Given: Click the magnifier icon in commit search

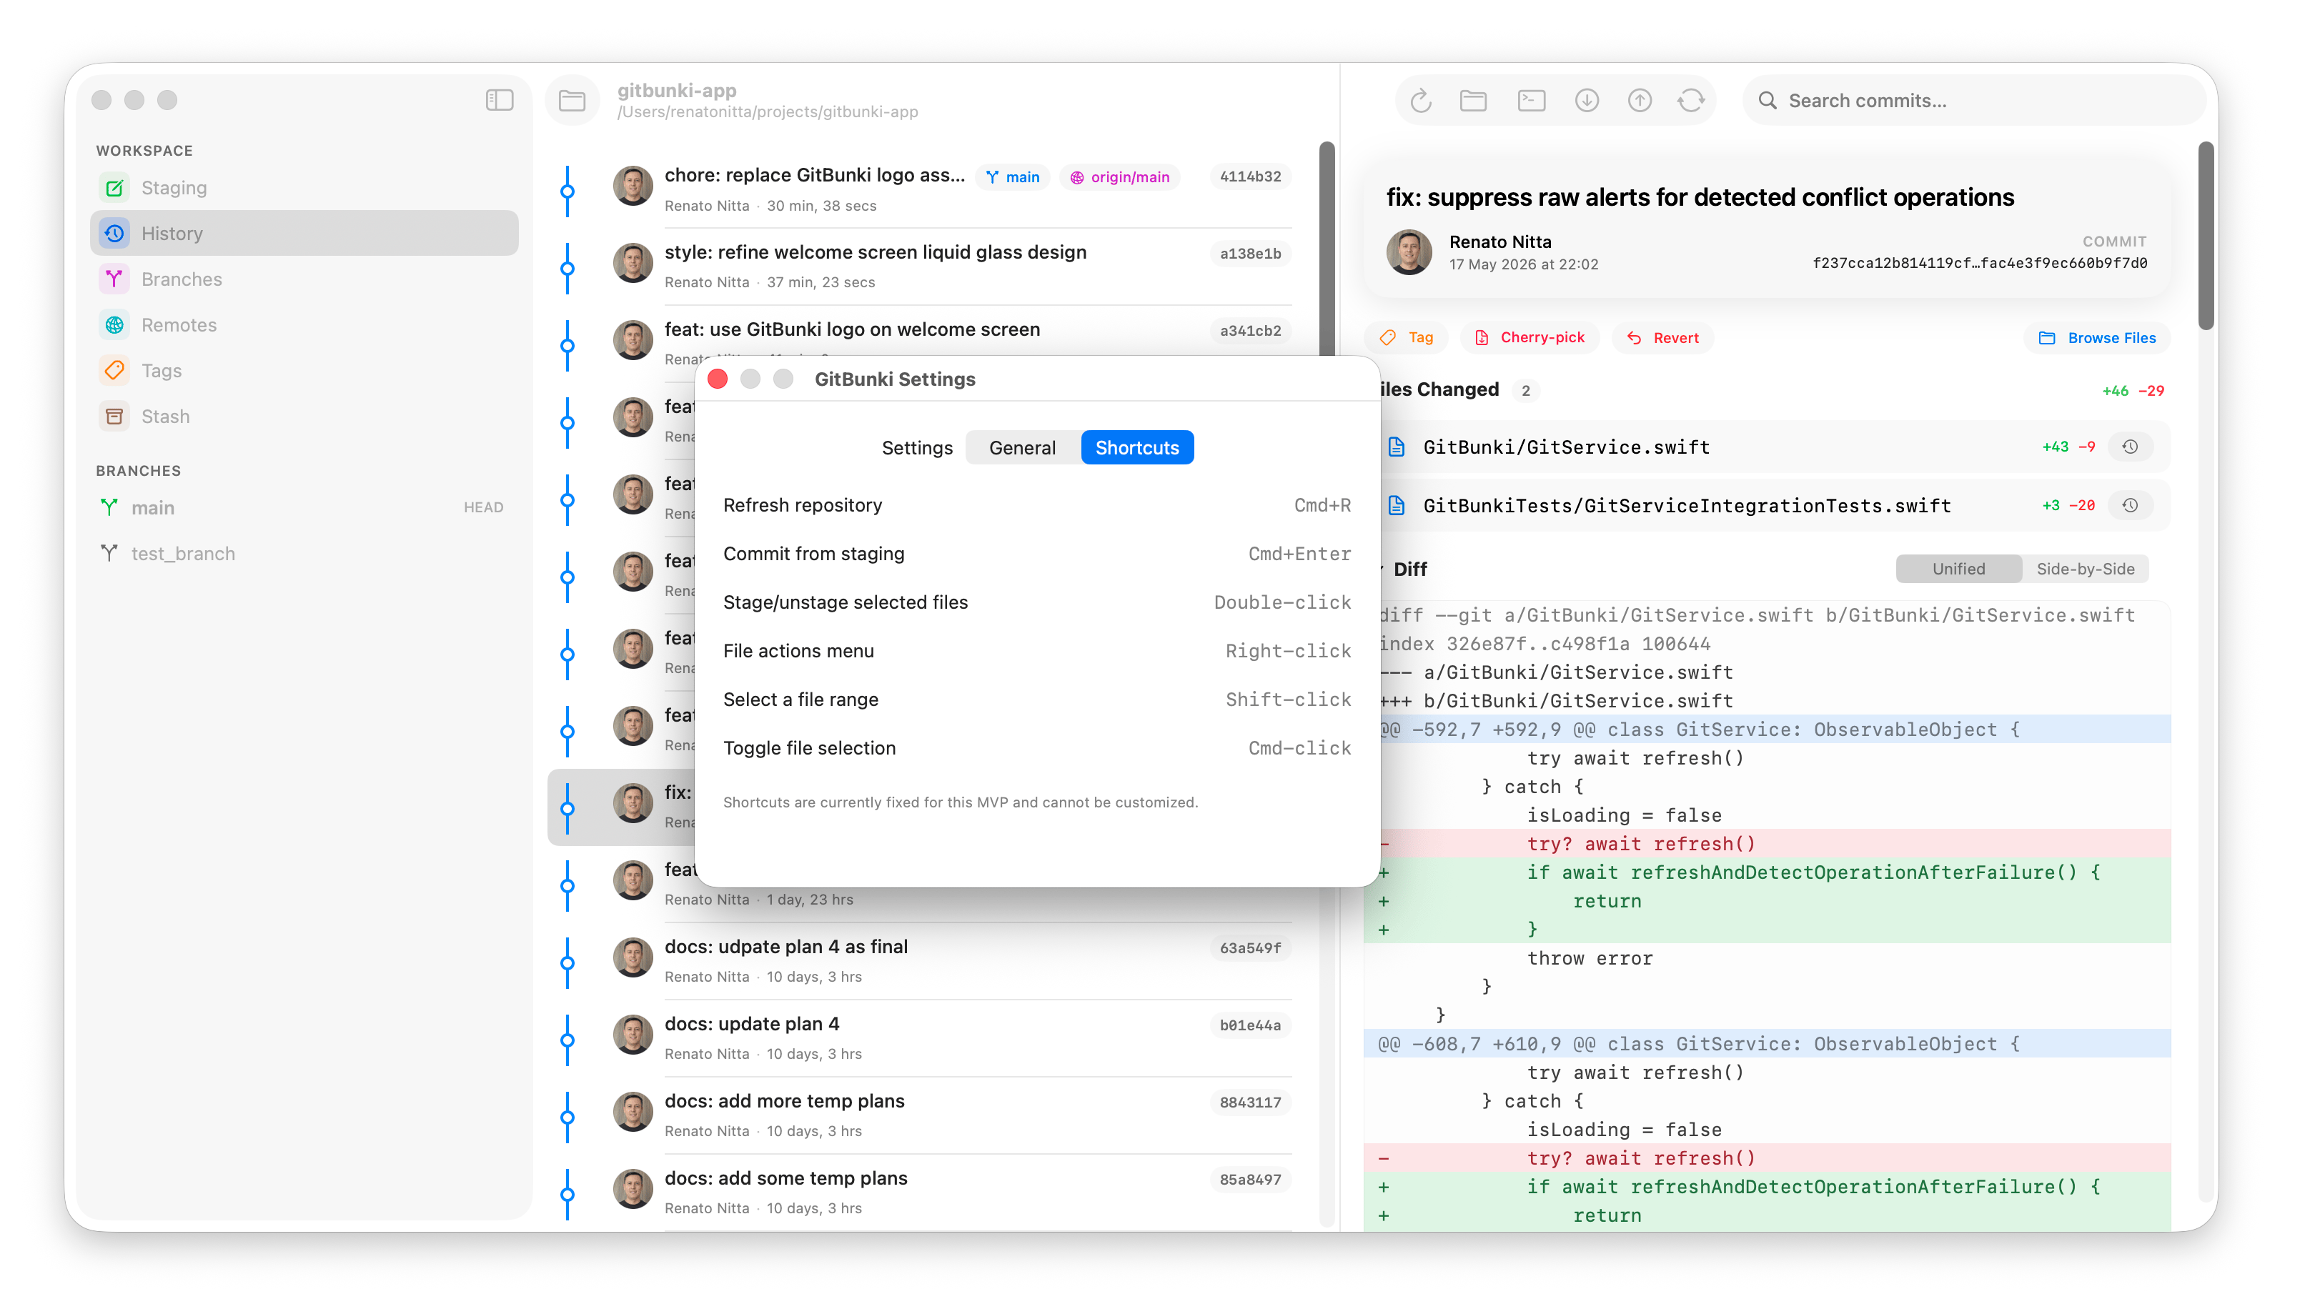Looking at the screenshot, I should pyautogui.click(x=1768, y=100).
